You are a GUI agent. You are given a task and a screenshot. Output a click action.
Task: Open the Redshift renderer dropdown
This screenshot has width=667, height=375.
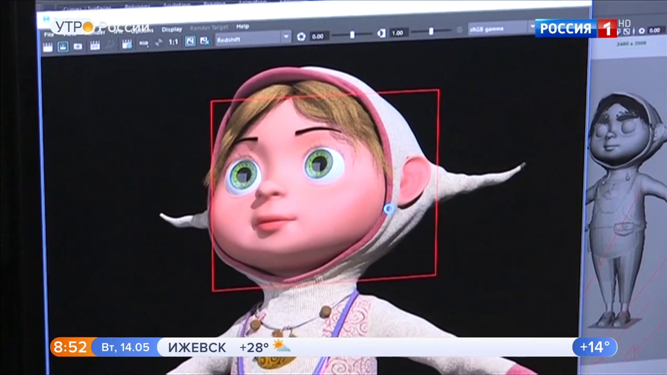click(x=253, y=38)
